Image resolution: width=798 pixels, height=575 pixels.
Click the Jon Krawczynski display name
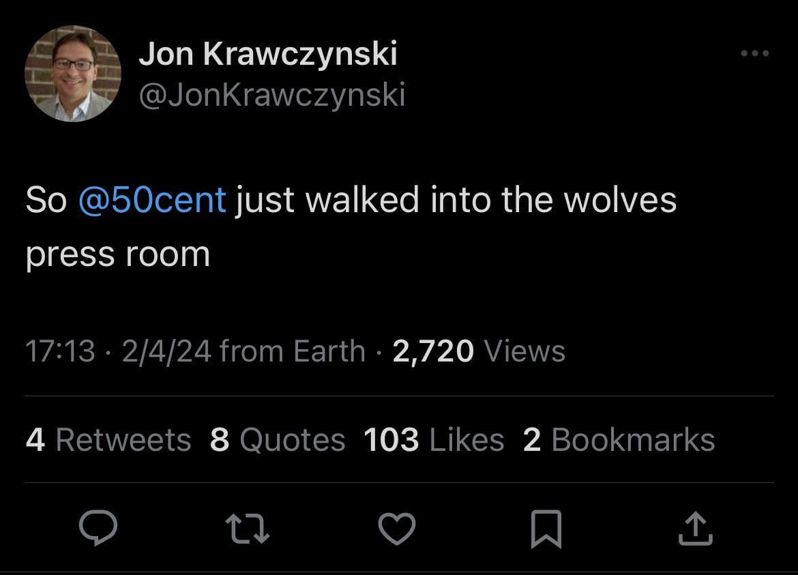click(x=267, y=53)
